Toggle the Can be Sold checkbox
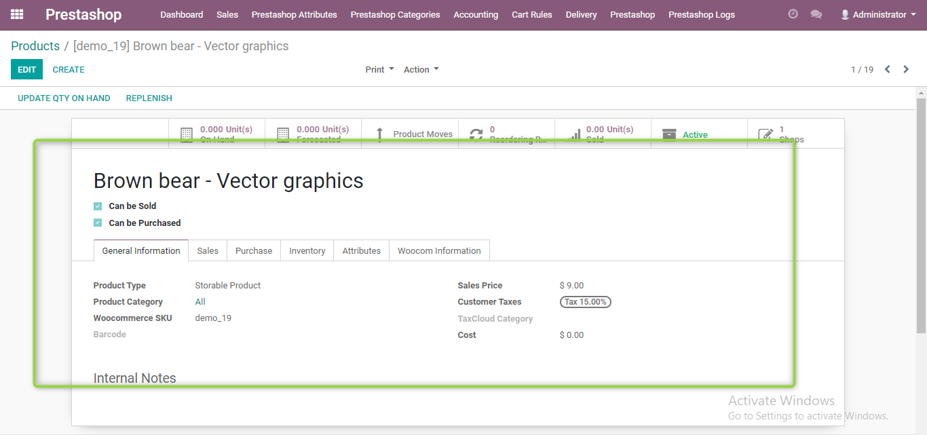This screenshot has width=927, height=435. click(98, 206)
